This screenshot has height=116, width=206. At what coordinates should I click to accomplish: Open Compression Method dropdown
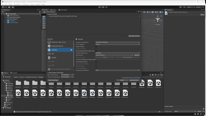[118, 70]
